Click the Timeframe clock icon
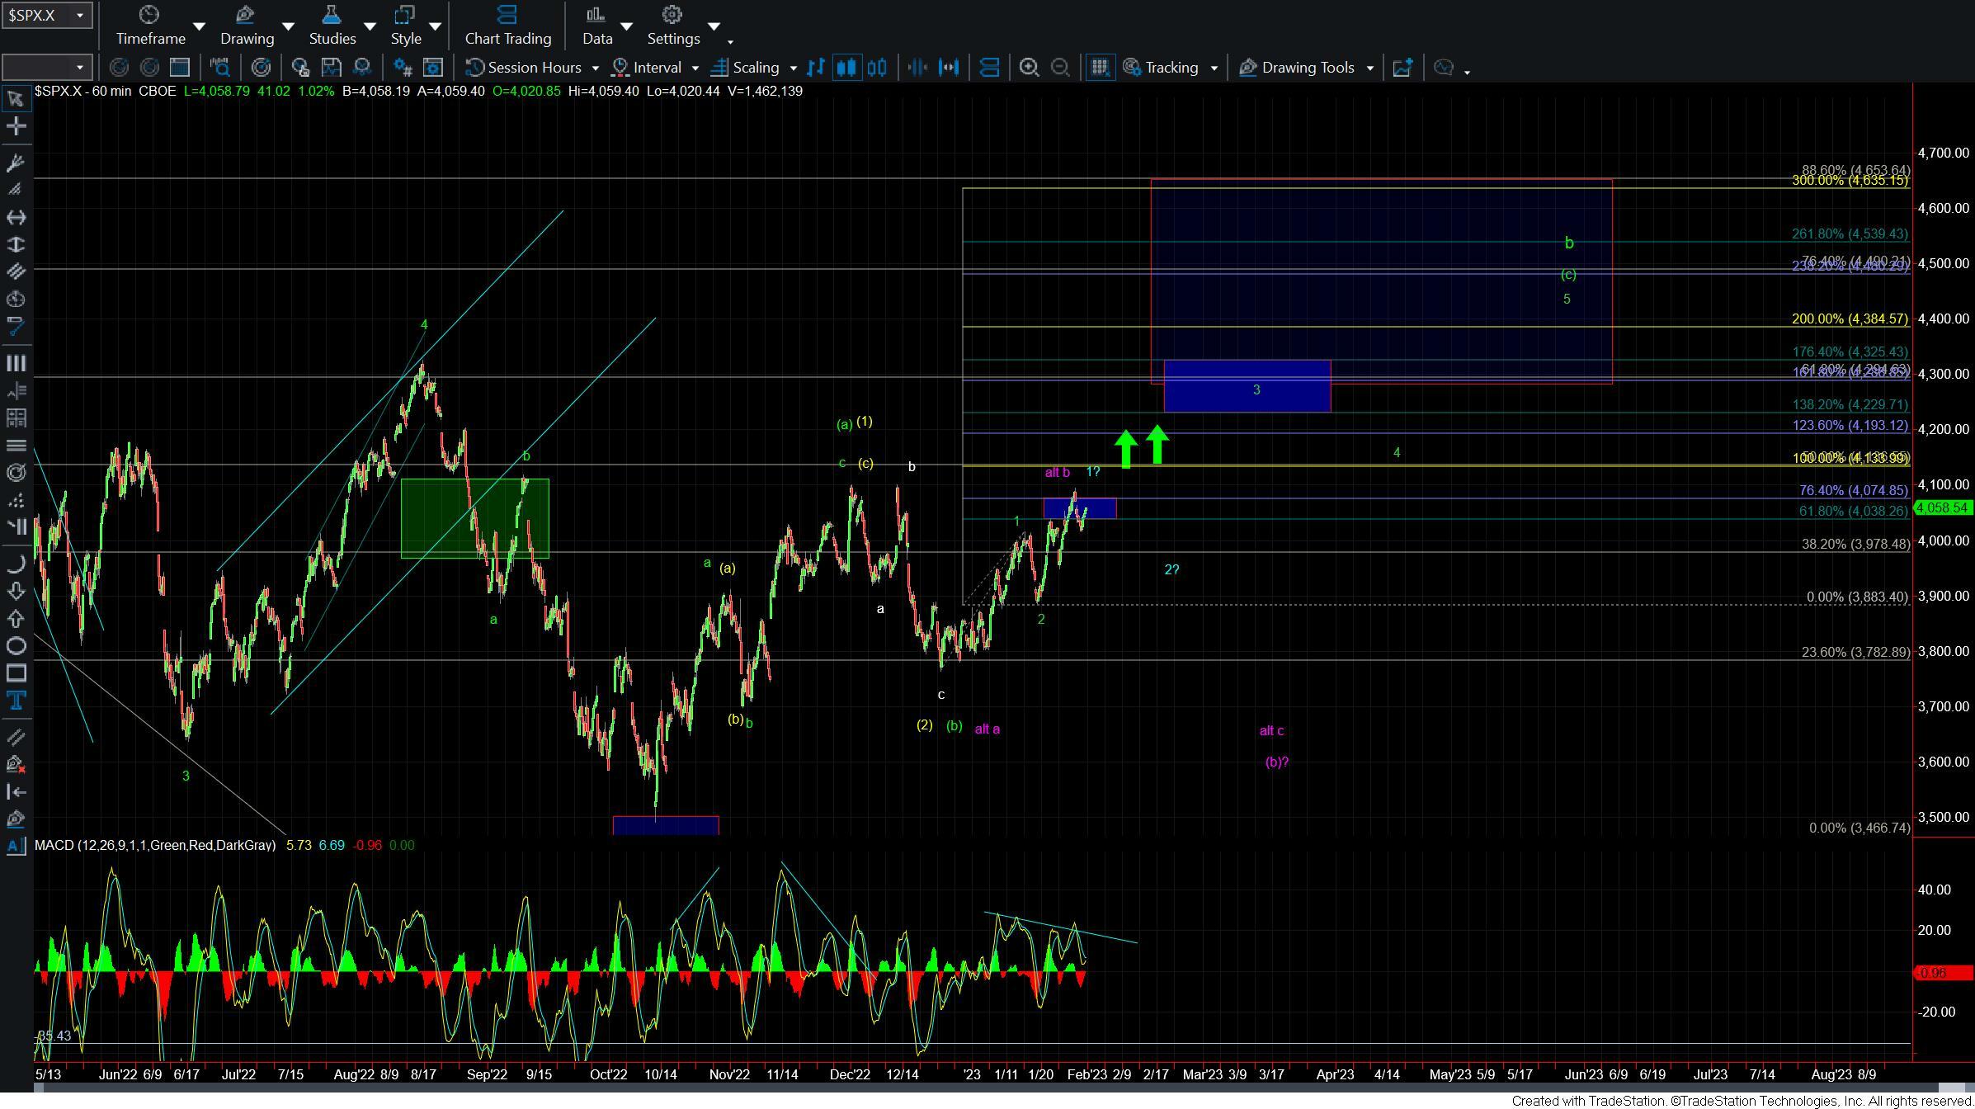1975x1109 pixels. 149,15
